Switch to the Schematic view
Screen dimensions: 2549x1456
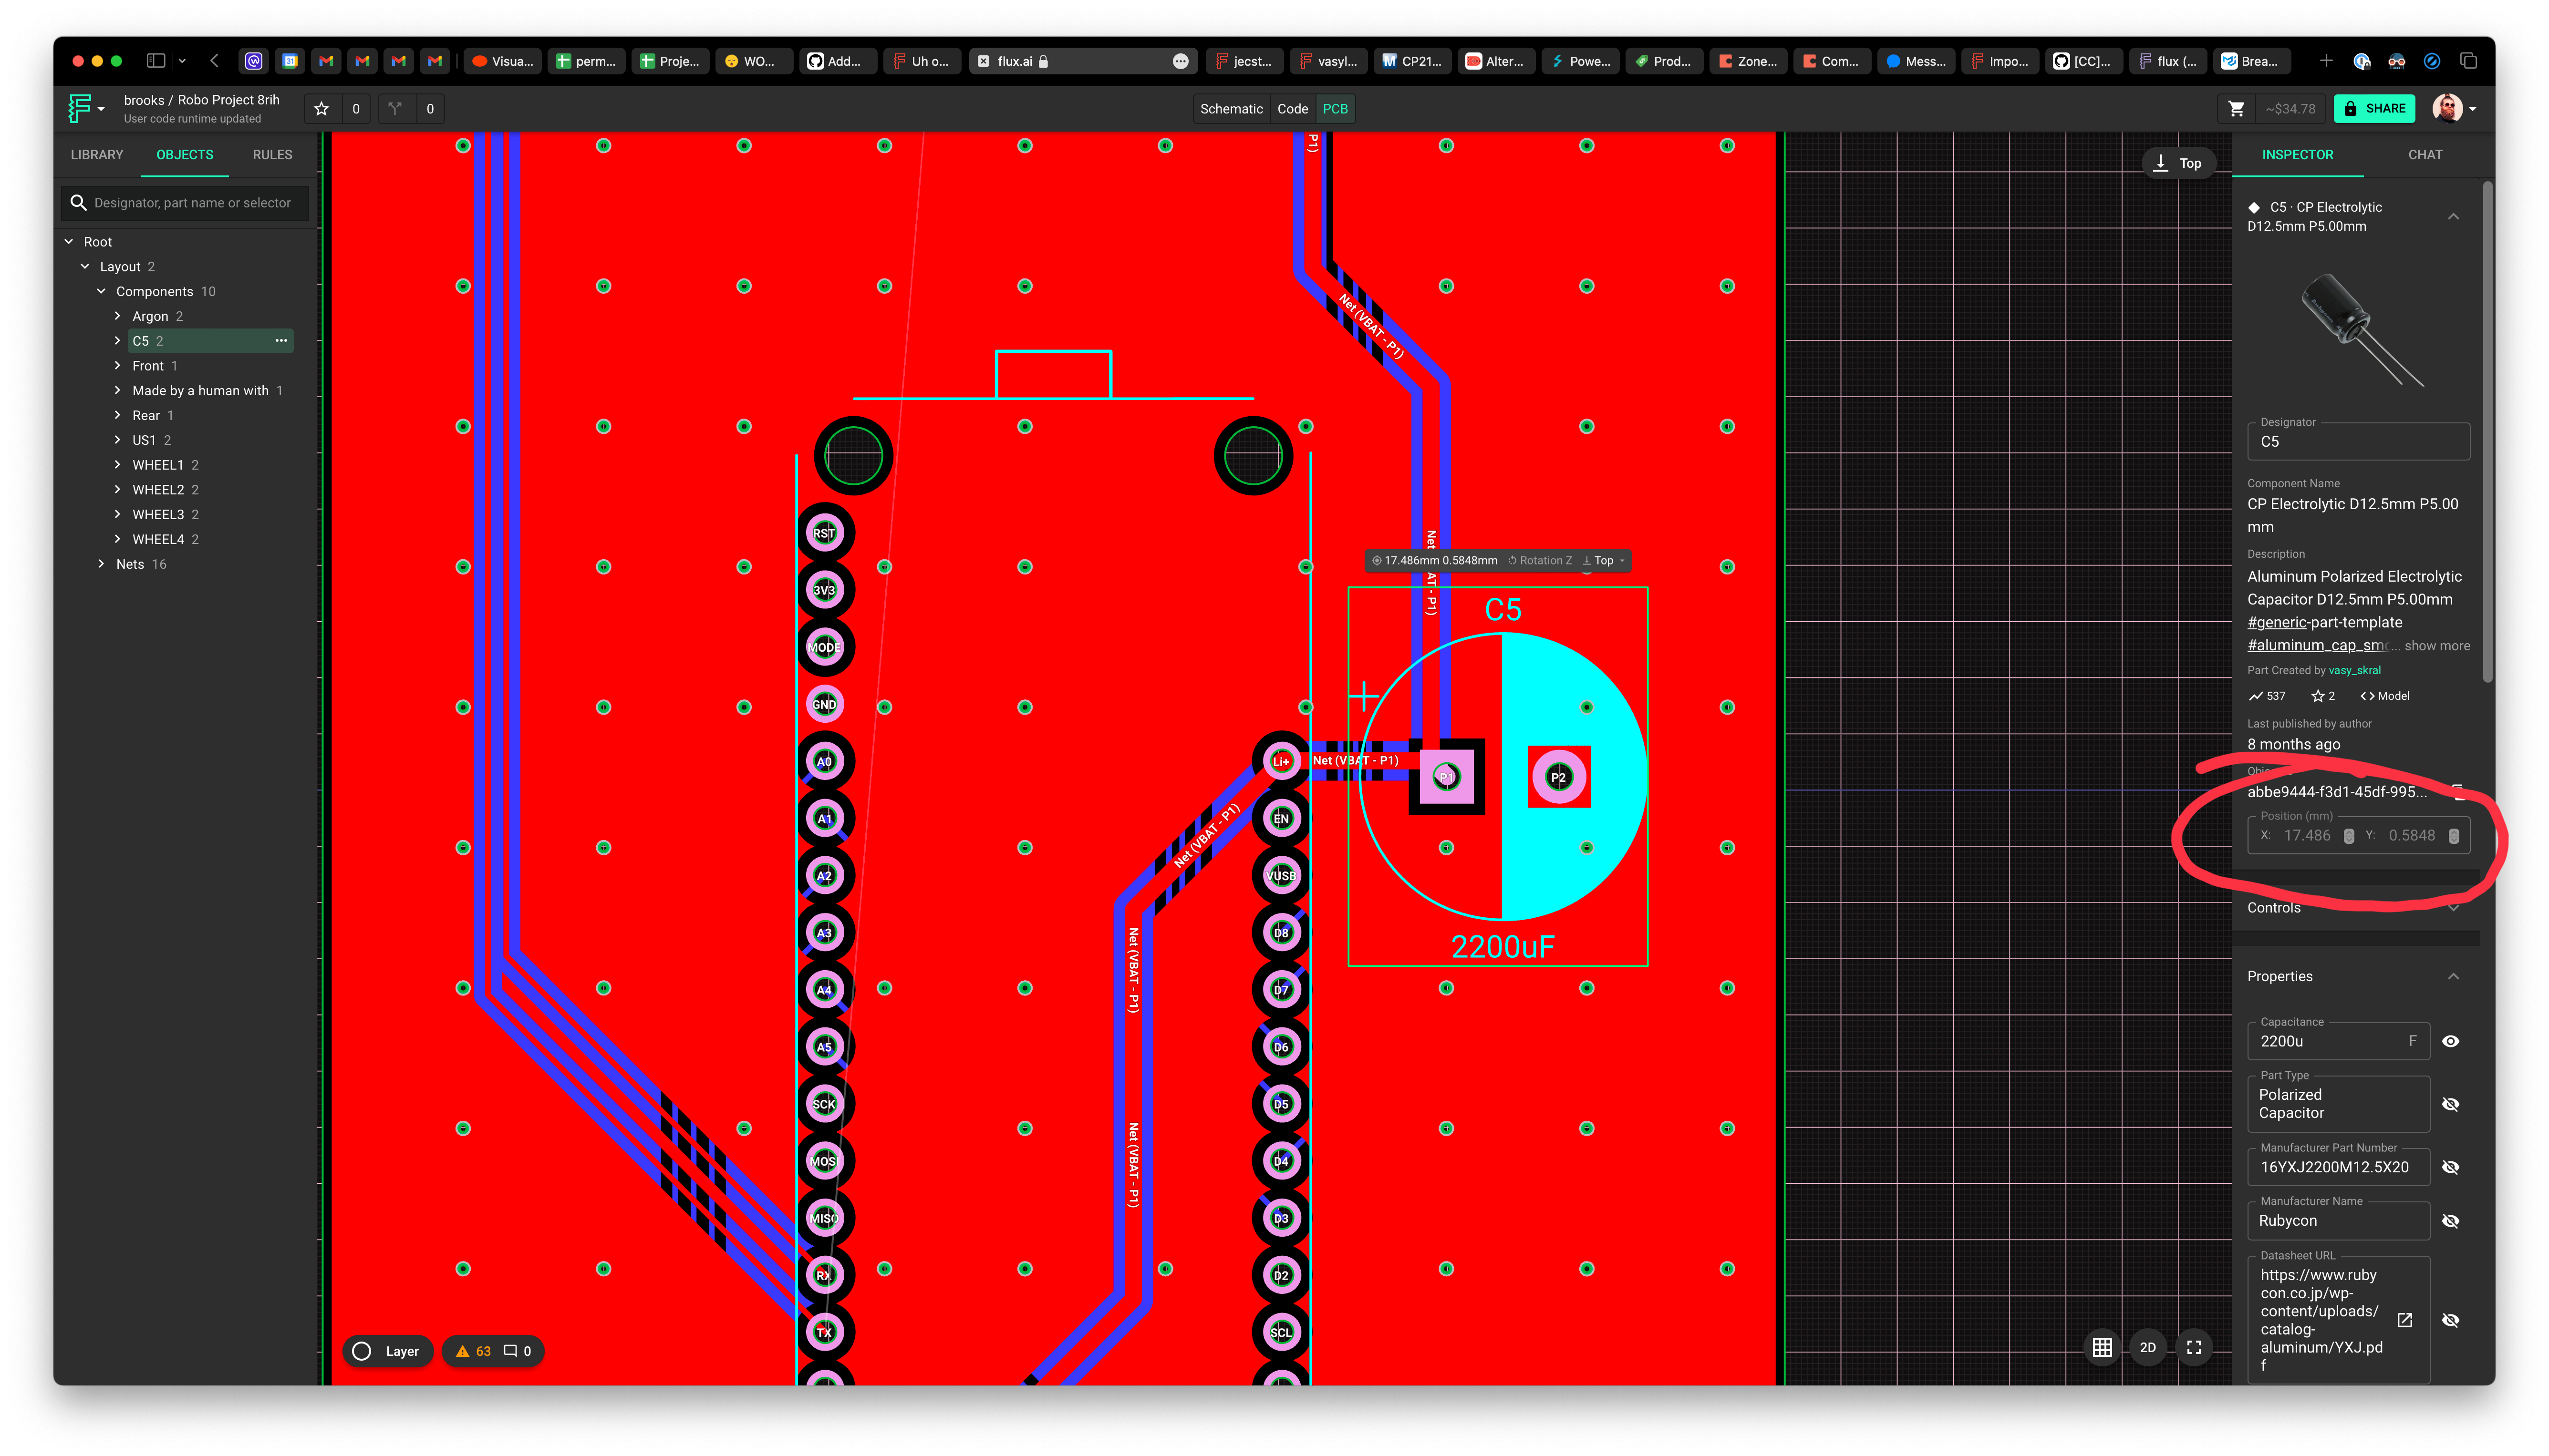1231,109
